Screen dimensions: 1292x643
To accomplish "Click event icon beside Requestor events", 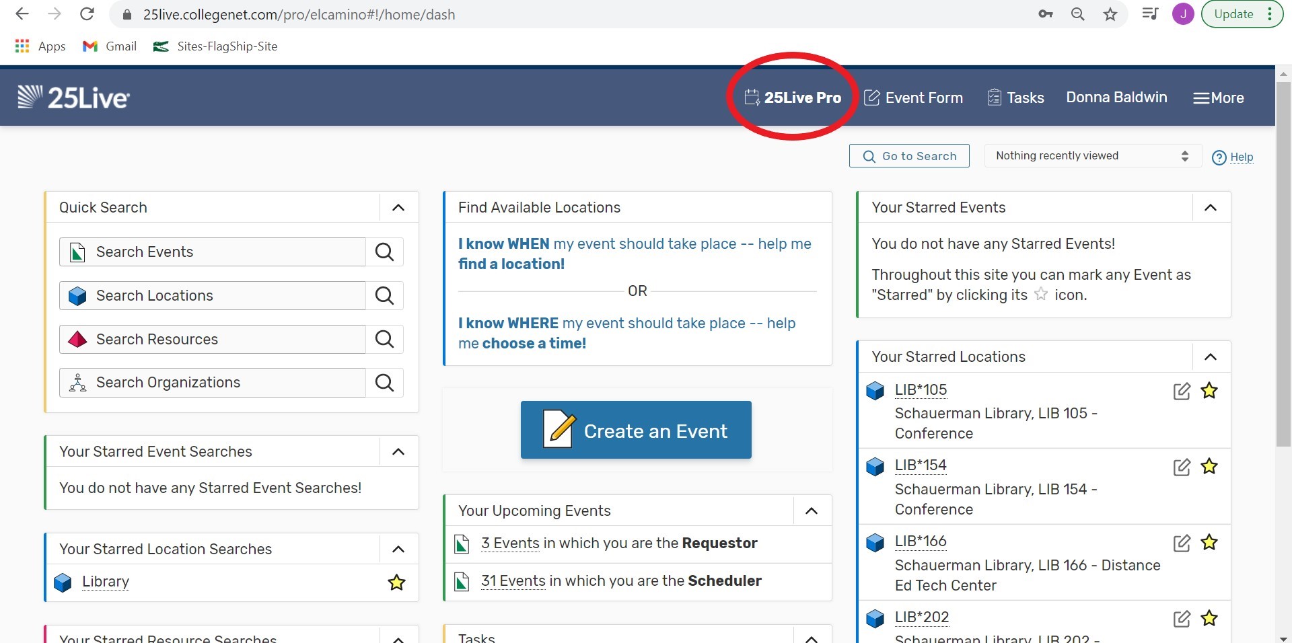I will pos(462,544).
